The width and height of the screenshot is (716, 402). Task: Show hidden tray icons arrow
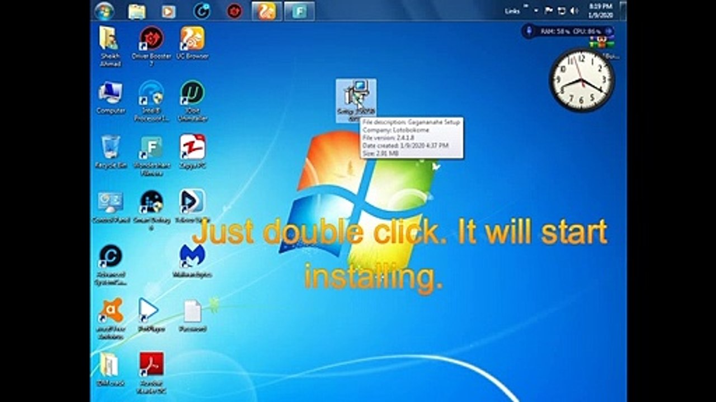click(x=535, y=11)
